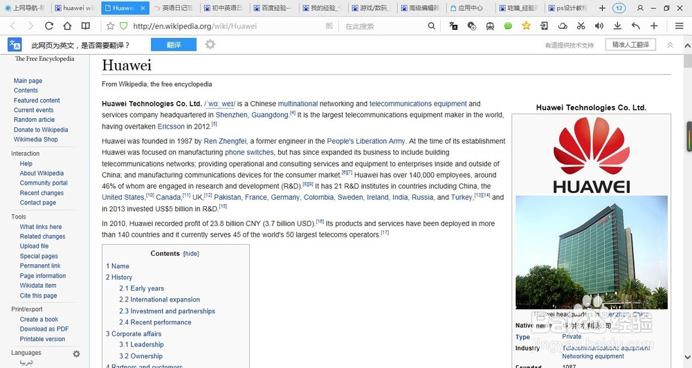Mute page with speaker icon
Image resolution: width=692 pixels, height=368 pixels.
pyautogui.click(x=599, y=26)
